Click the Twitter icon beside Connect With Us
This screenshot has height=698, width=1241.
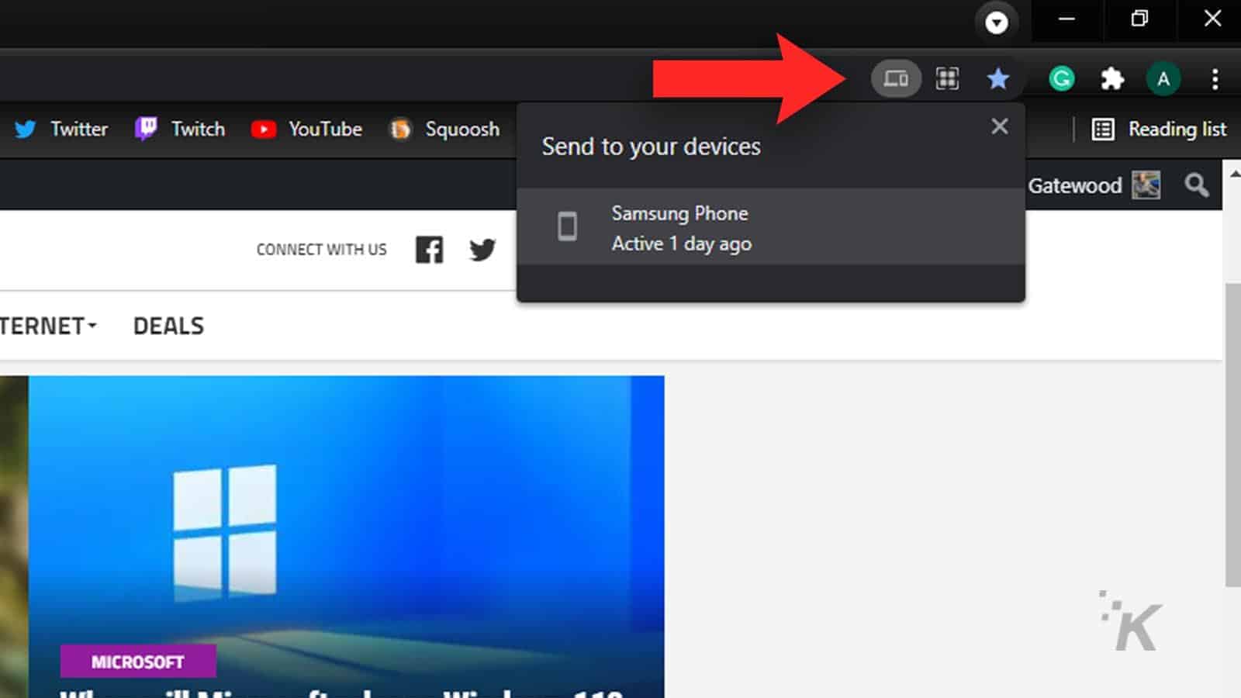tap(482, 250)
